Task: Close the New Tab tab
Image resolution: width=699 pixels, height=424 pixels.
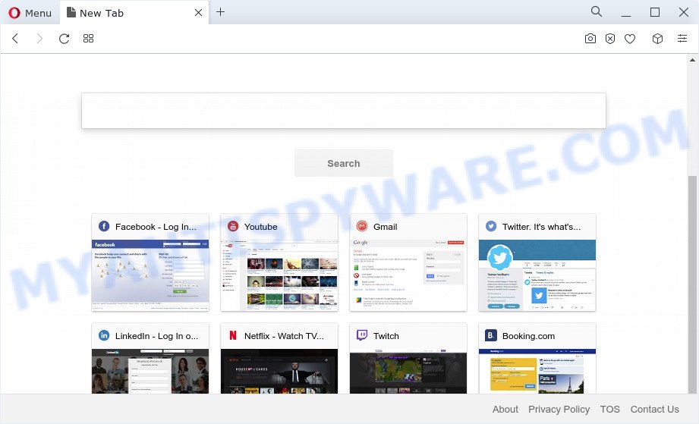Action: click(x=198, y=13)
